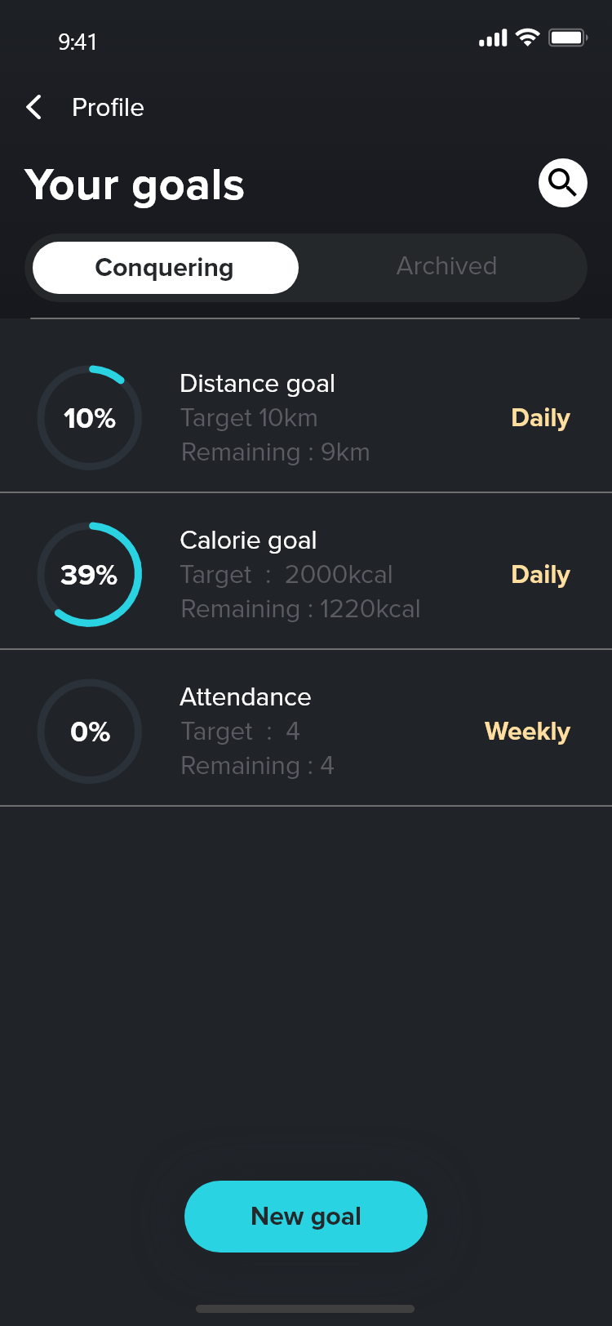The width and height of the screenshot is (612, 1326).
Task: Tap the 9:41 clock display
Action: [78, 42]
